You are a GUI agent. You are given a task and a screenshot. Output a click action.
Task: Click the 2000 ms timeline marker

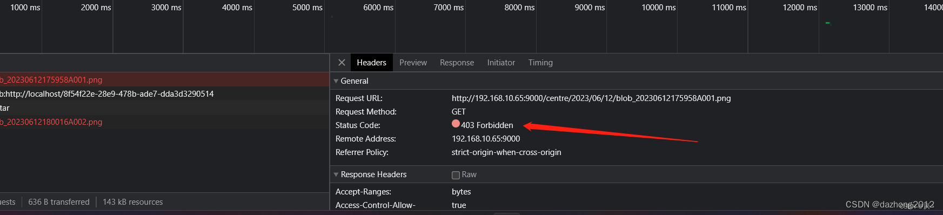pyautogui.click(x=96, y=8)
